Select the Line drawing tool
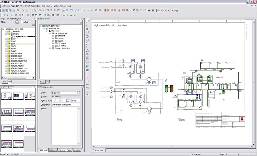Image resolution: width=257 pixels, height=156 pixels. click(87, 21)
